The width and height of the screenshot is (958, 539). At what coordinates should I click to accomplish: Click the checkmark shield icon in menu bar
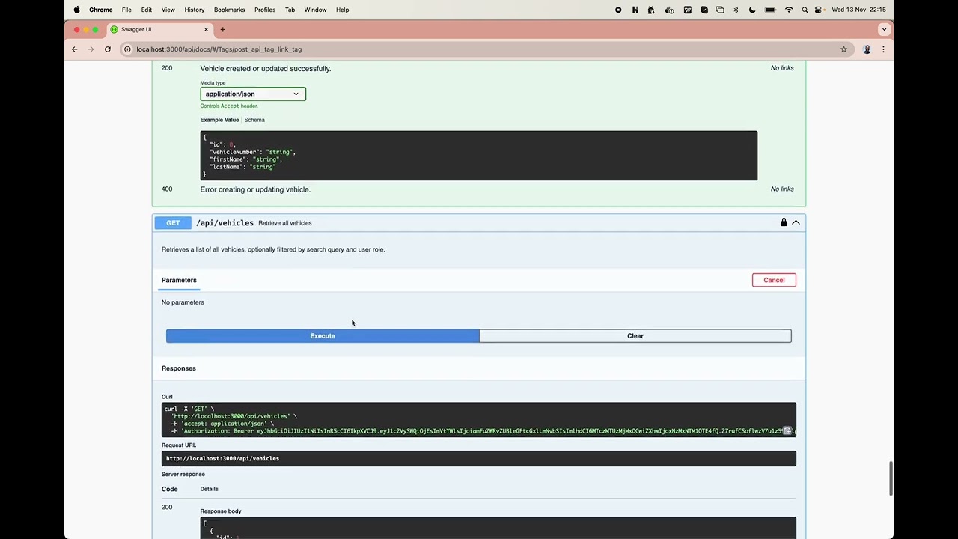pyautogui.click(x=704, y=10)
